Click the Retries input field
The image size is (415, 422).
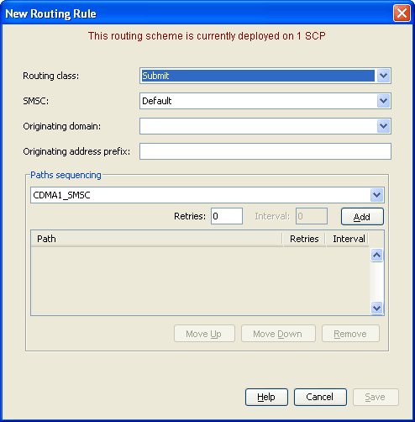pos(227,216)
